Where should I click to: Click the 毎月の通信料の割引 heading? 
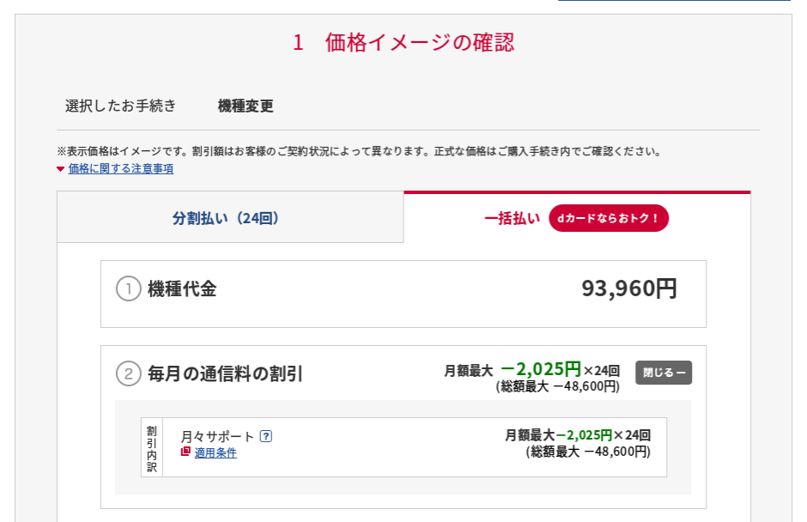[x=225, y=373]
